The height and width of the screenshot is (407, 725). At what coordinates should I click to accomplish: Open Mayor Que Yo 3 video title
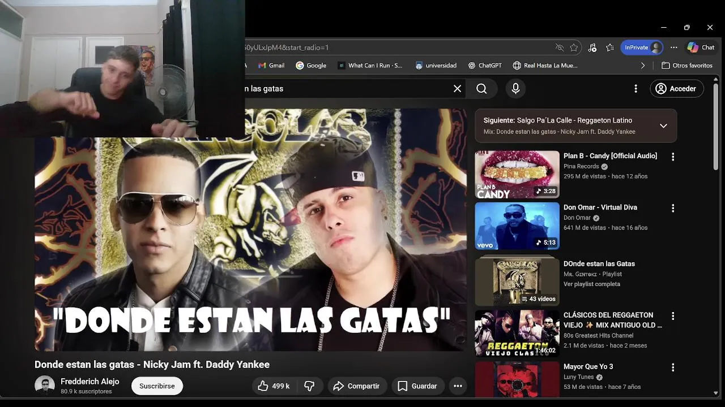[x=588, y=367]
